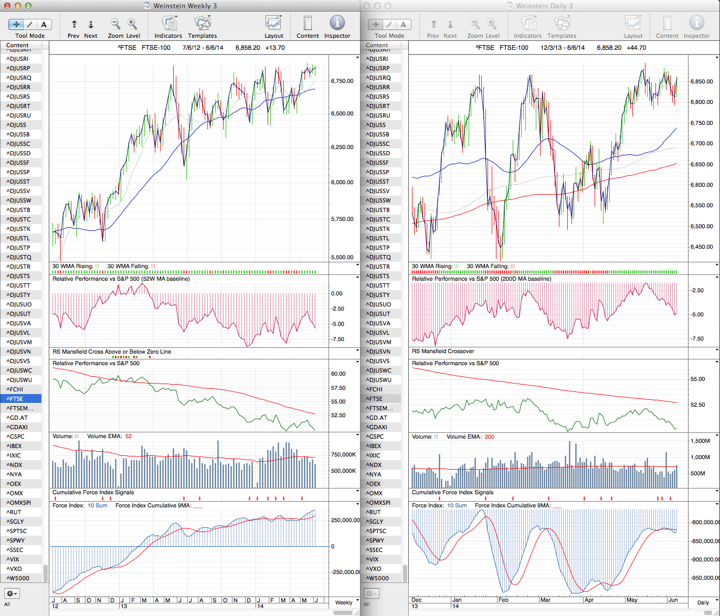Open Layout dropdown in the Weekly toolbar
Viewport: 720px width, 616px height.
273,24
